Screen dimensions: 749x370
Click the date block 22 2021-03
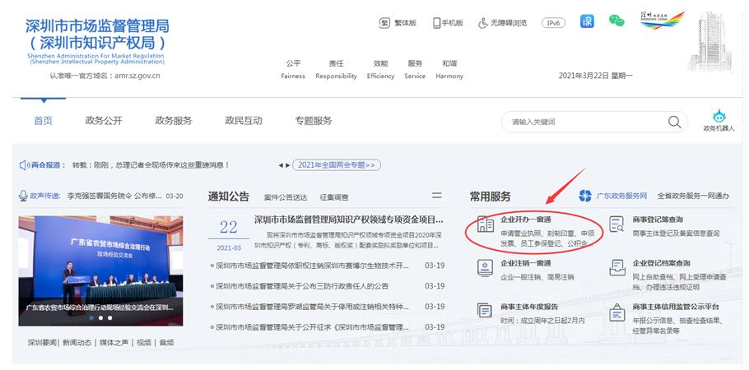(x=228, y=234)
